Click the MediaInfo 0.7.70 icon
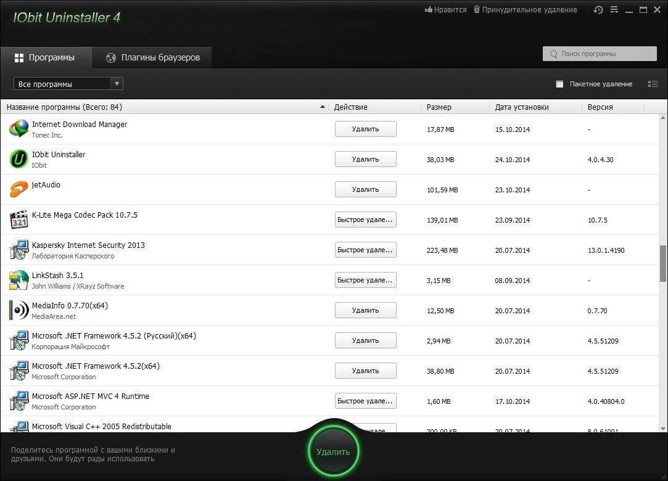The height and width of the screenshot is (481, 668). [19, 310]
